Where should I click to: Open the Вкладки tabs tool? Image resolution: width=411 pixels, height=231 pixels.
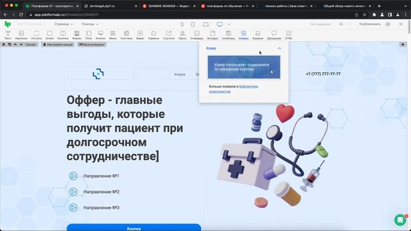click(213, 35)
